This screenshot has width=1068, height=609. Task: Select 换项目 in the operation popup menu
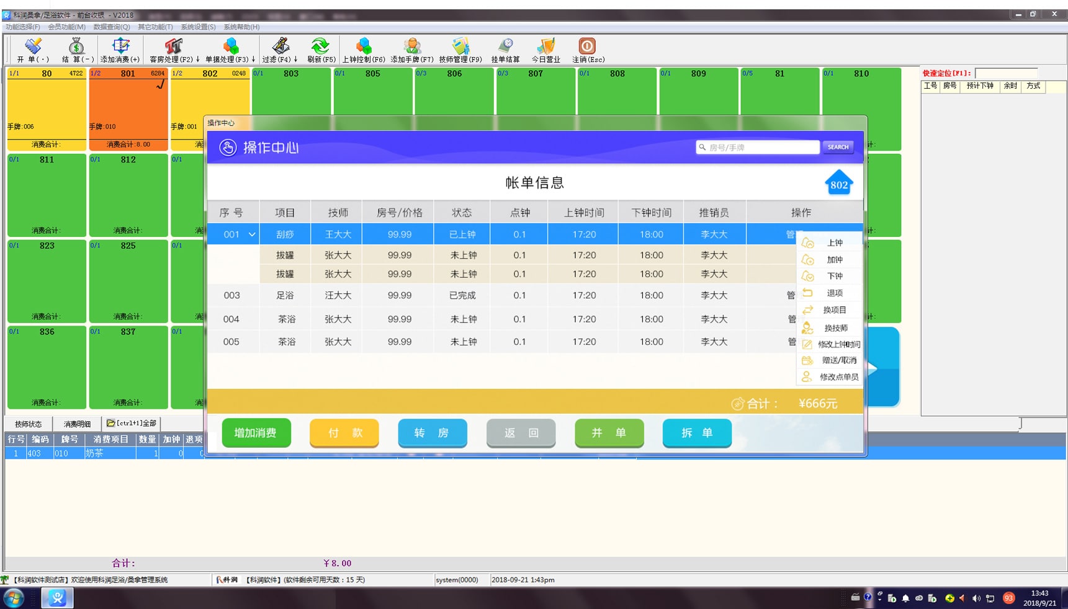[x=830, y=309]
